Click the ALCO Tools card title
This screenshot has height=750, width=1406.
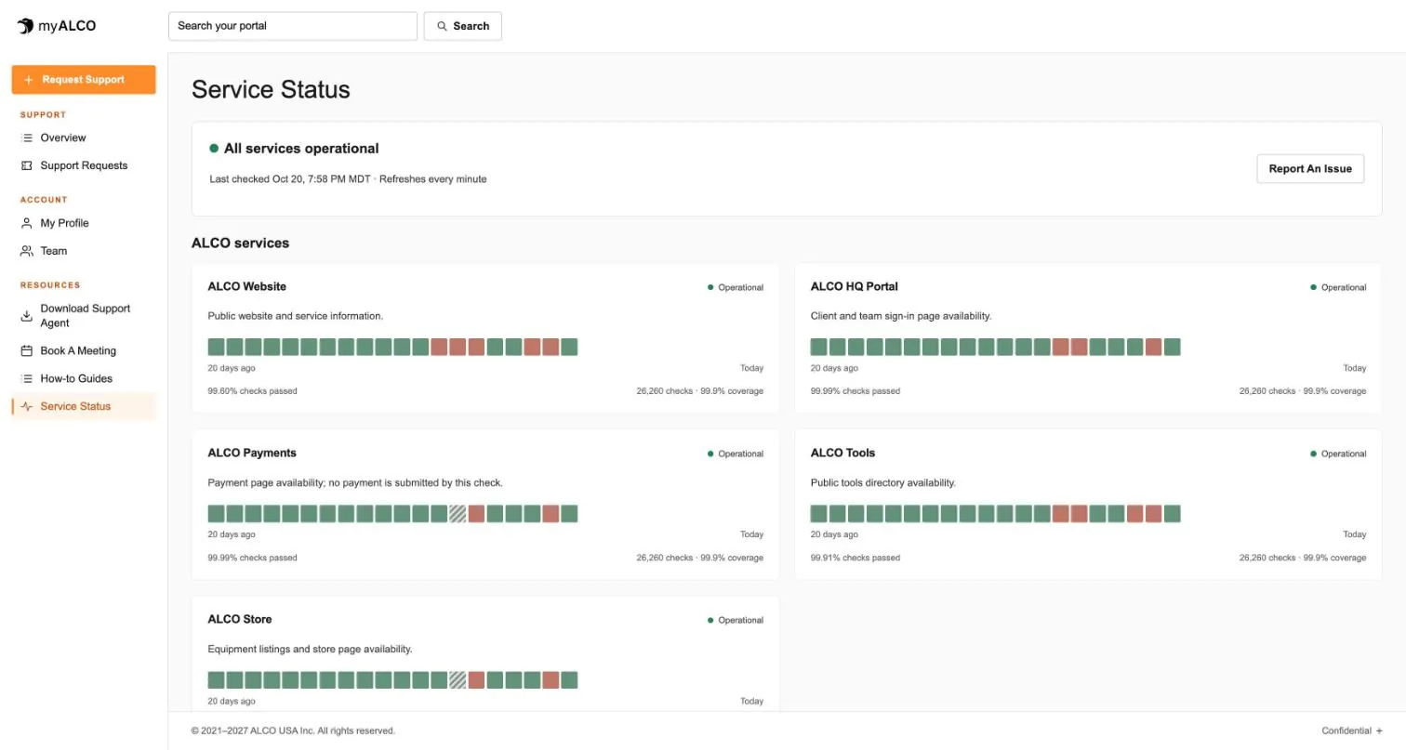coord(842,454)
